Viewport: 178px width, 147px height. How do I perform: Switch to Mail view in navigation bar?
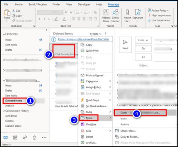[x=6, y=138]
